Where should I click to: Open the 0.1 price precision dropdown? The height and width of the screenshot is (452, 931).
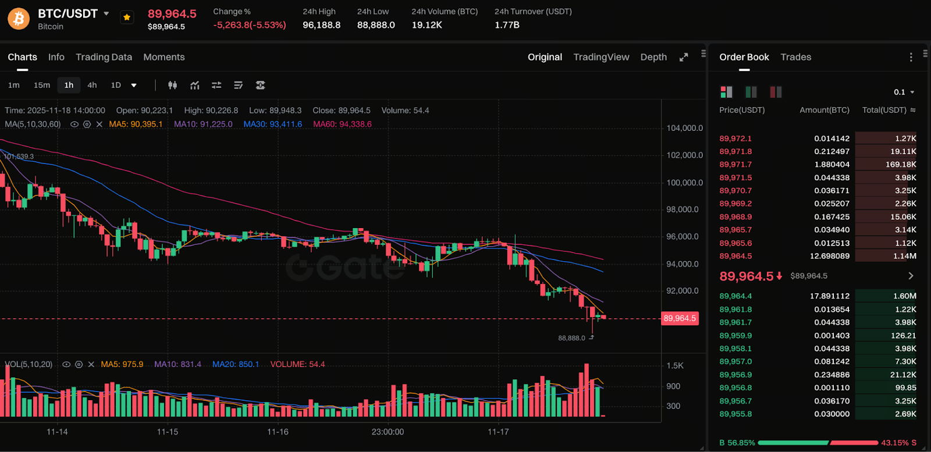[x=904, y=92]
